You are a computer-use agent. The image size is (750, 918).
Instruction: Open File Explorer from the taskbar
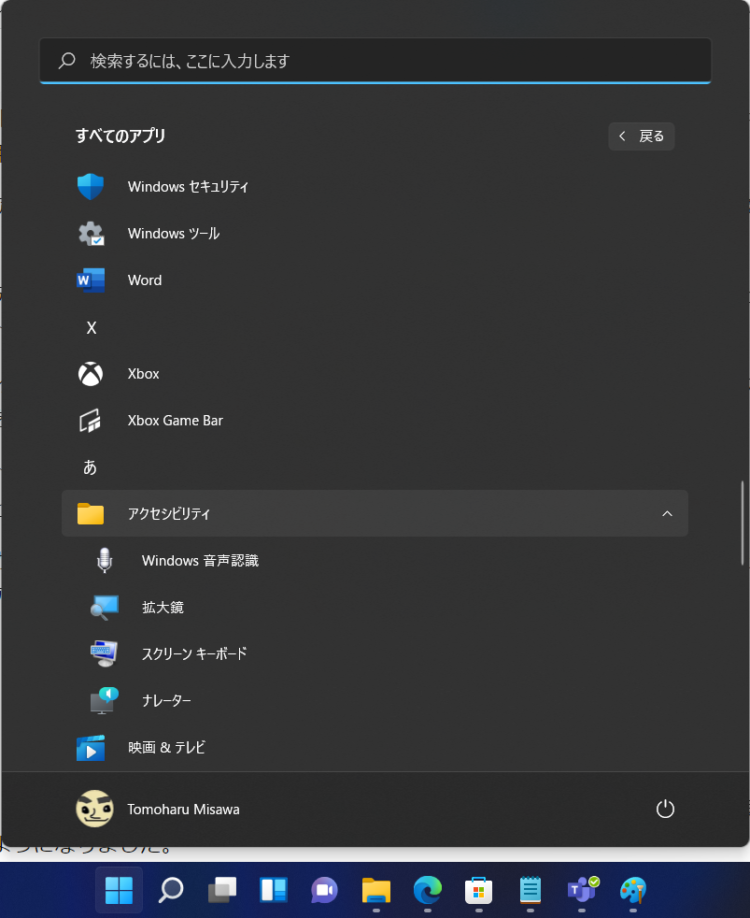(x=376, y=891)
